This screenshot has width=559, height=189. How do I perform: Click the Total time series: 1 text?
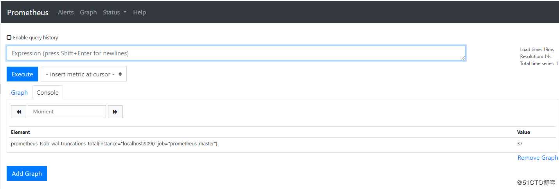point(539,64)
